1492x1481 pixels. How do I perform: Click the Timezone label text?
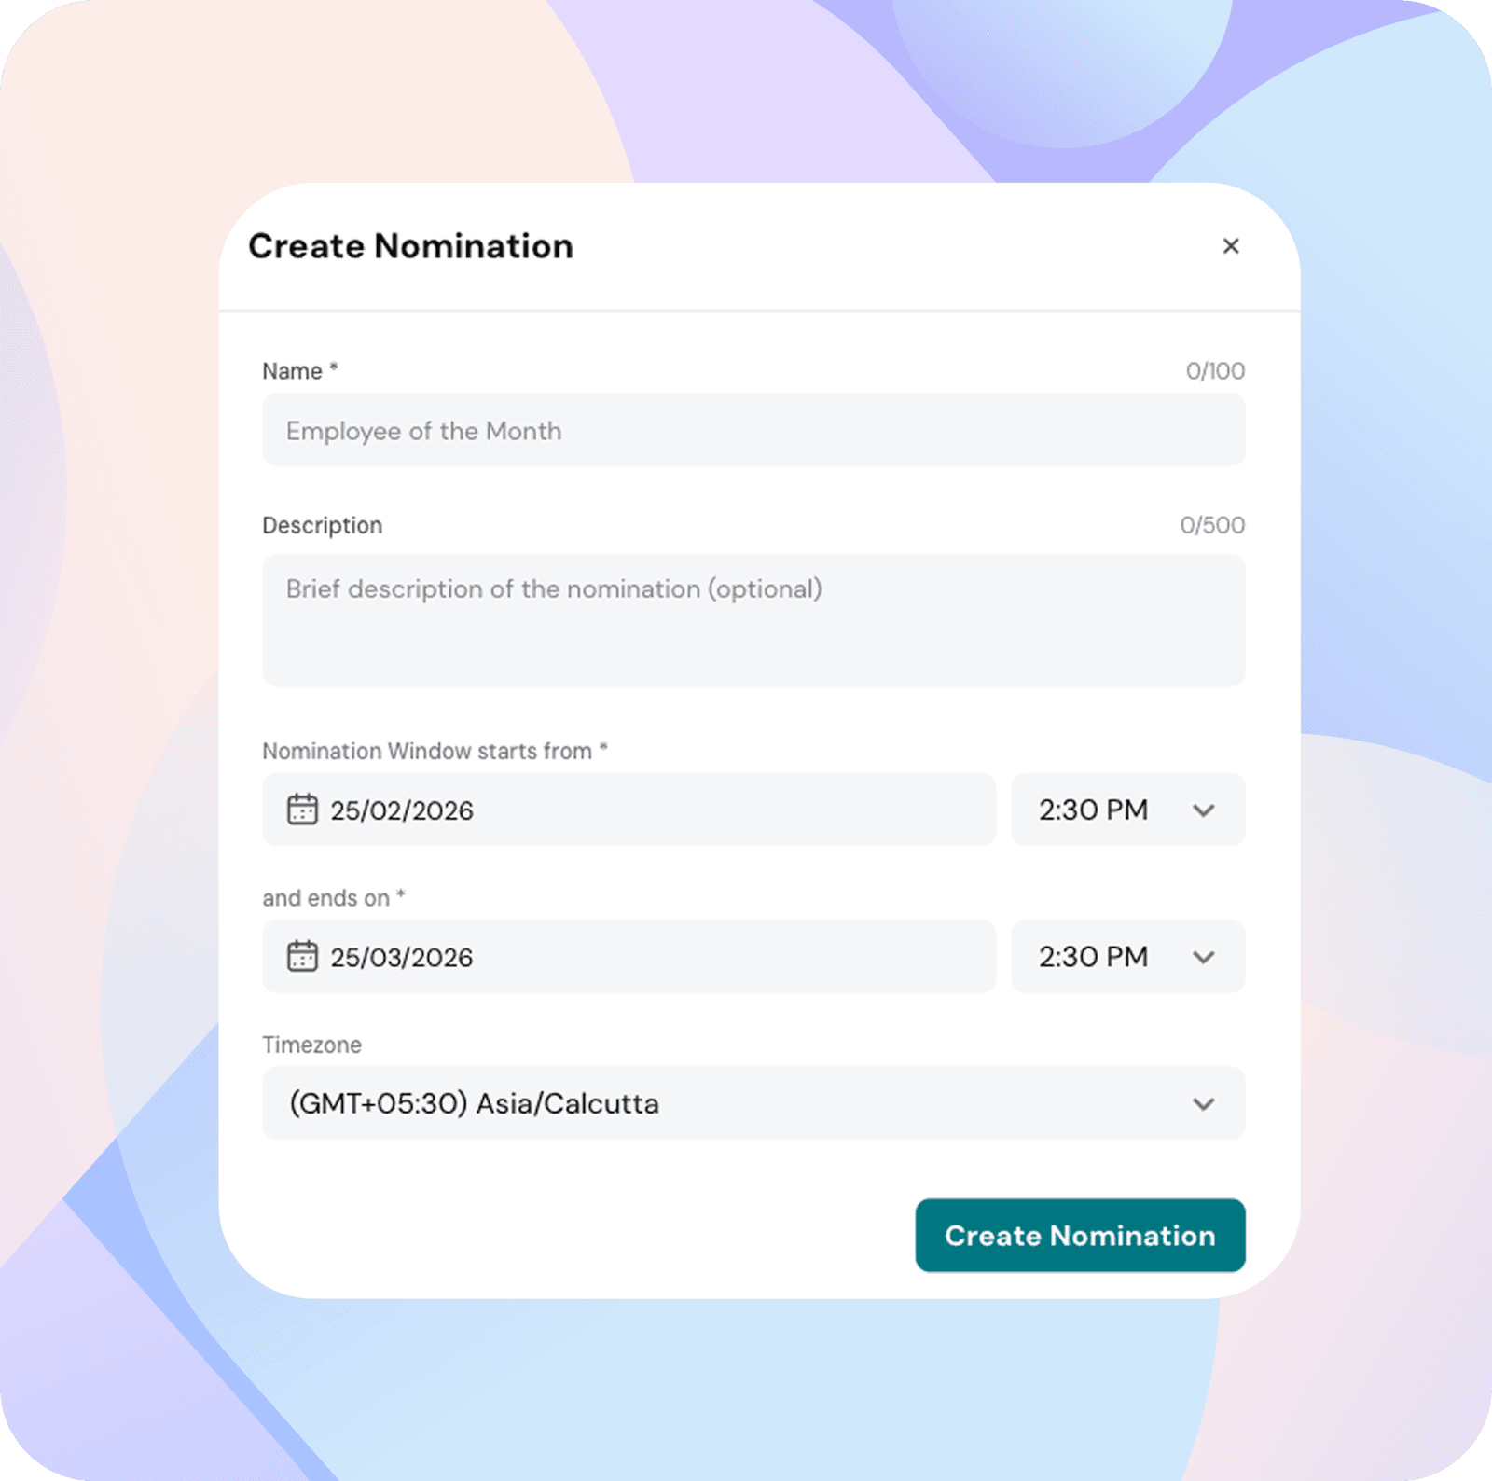311,1045
